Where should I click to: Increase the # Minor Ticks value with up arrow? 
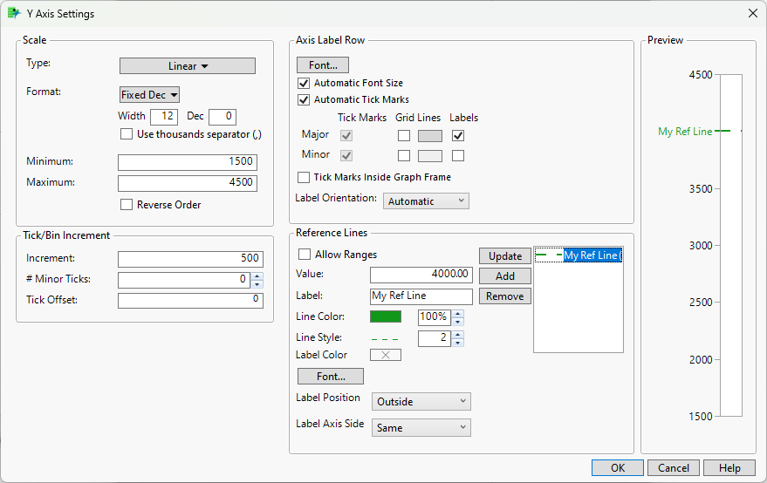[257, 276]
